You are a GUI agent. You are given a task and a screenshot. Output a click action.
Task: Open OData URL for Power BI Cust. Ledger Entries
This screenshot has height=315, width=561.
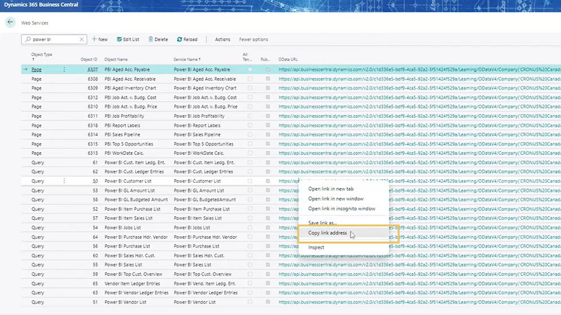click(420, 172)
